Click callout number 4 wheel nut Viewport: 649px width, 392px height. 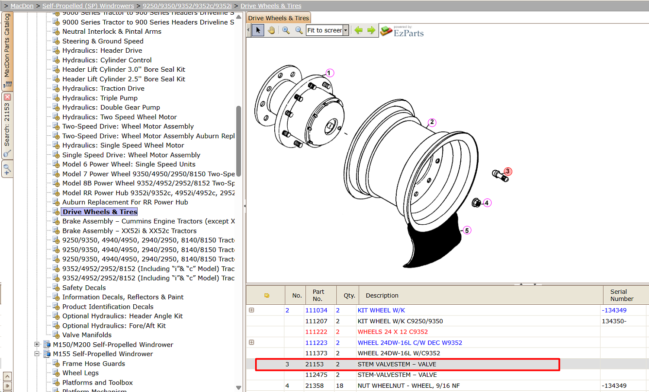tap(487, 203)
